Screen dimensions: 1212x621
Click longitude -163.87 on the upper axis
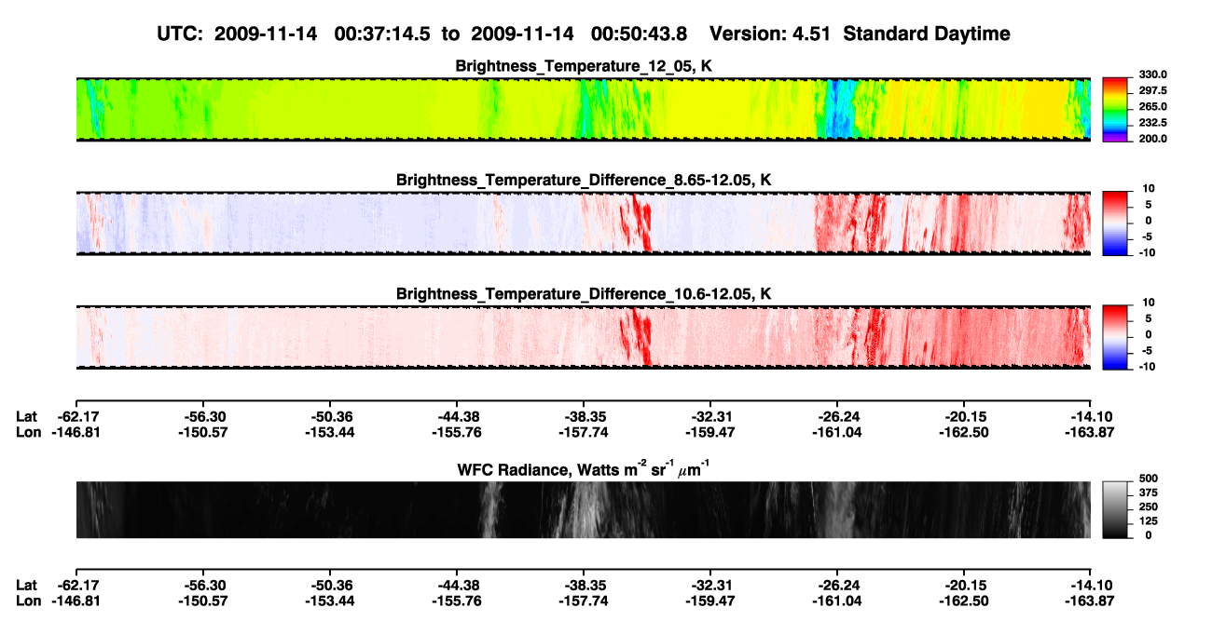click(1091, 432)
